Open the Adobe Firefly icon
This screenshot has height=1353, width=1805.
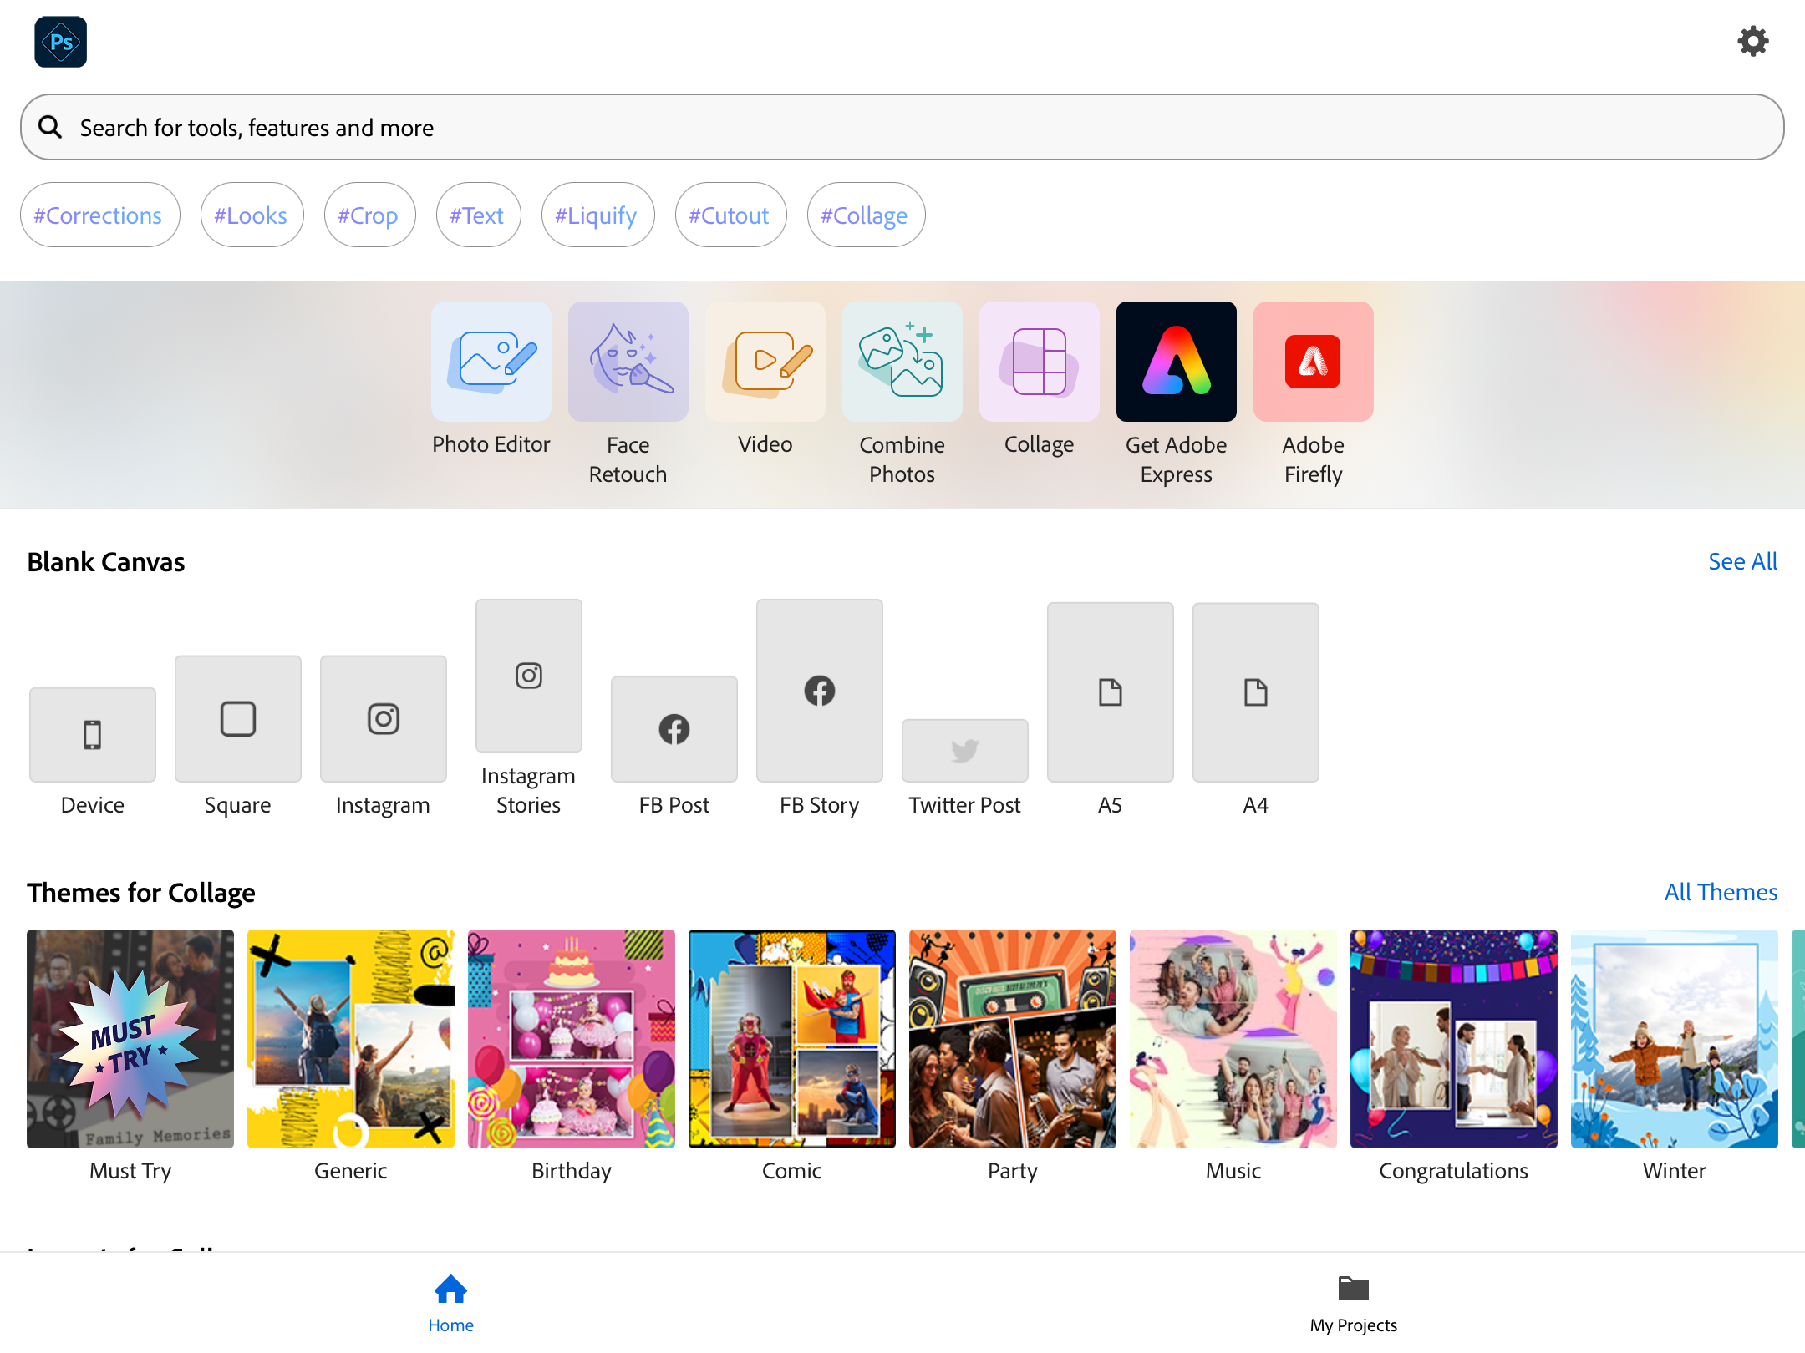(x=1313, y=362)
